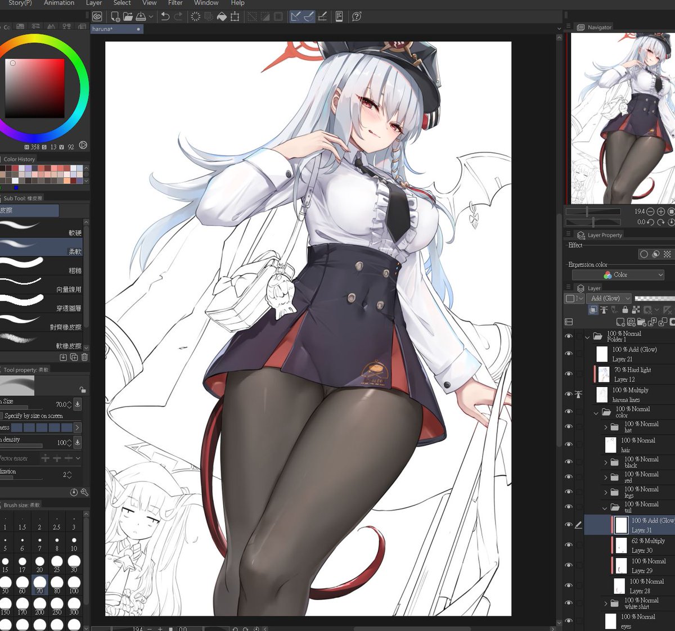Switch to the haruna* canvas tab

click(x=117, y=29)
